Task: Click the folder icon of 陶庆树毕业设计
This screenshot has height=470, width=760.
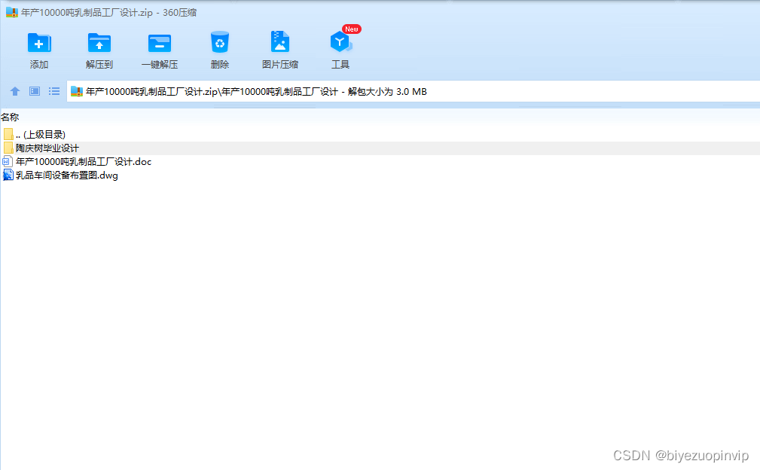Action: 8,148
